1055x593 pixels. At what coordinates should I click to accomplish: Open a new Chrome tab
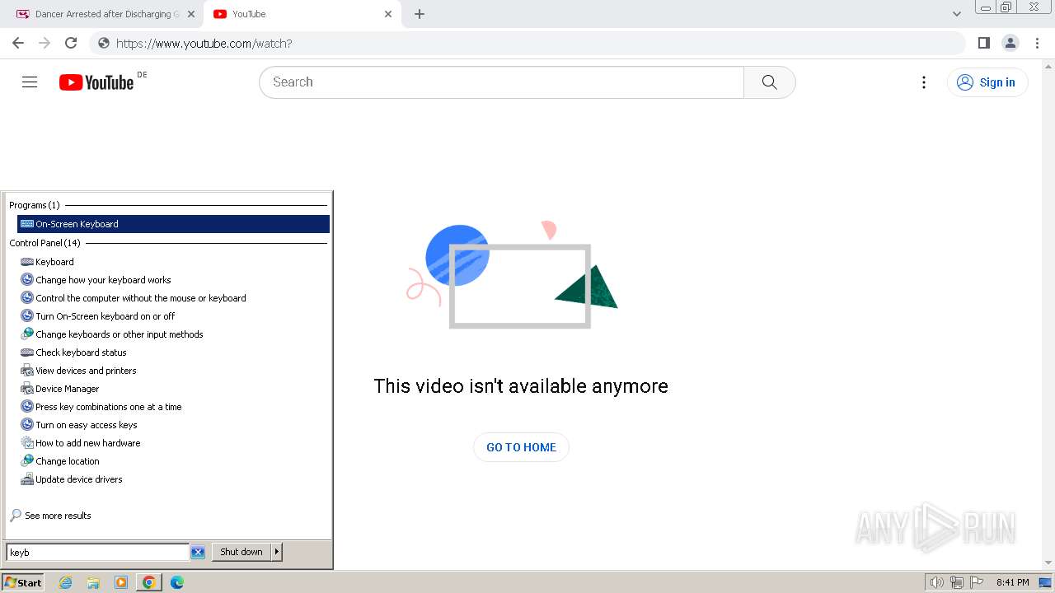point(419,14)
